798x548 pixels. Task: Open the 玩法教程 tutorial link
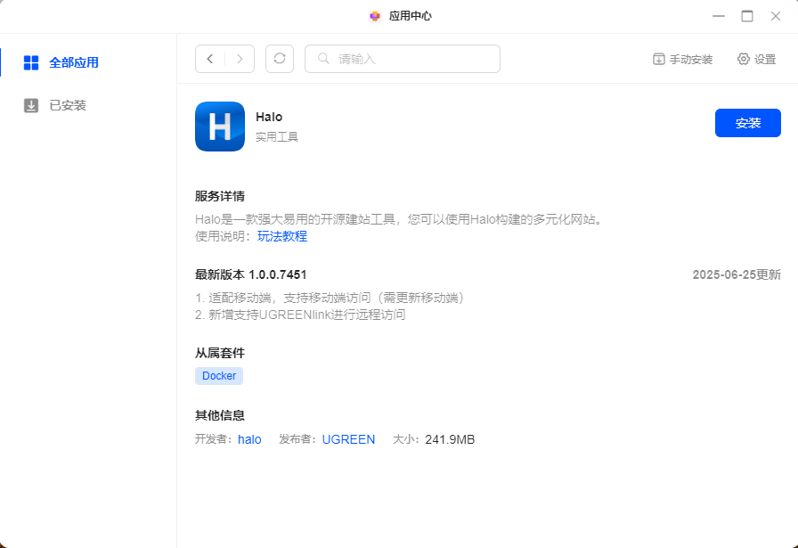click(x=282, y=236)
